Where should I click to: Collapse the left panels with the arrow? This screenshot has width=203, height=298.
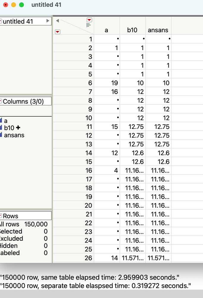tap(57, 21)
